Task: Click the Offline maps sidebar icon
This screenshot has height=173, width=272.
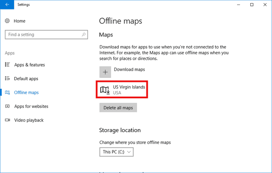Action: coord(7,92)
